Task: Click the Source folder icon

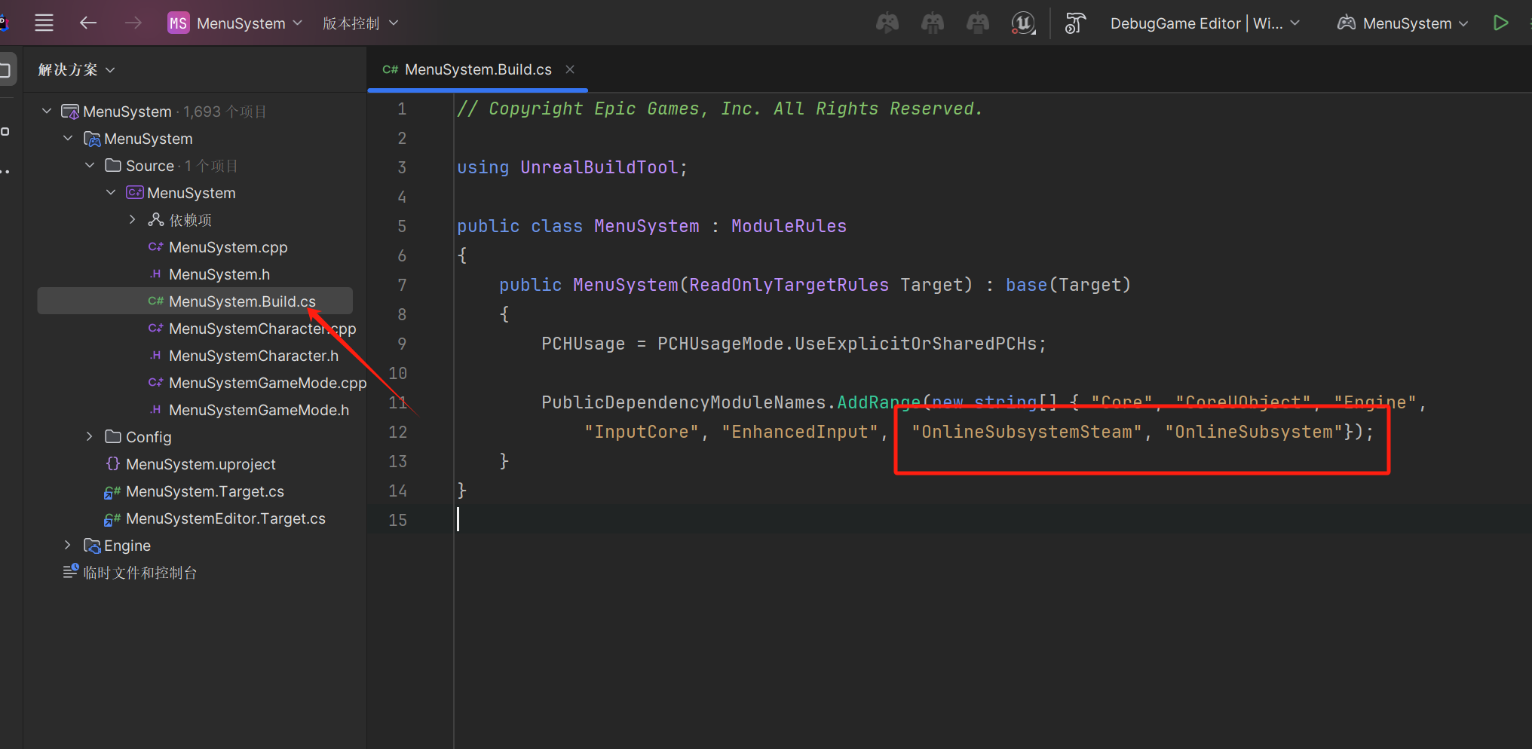Action: 113,165
